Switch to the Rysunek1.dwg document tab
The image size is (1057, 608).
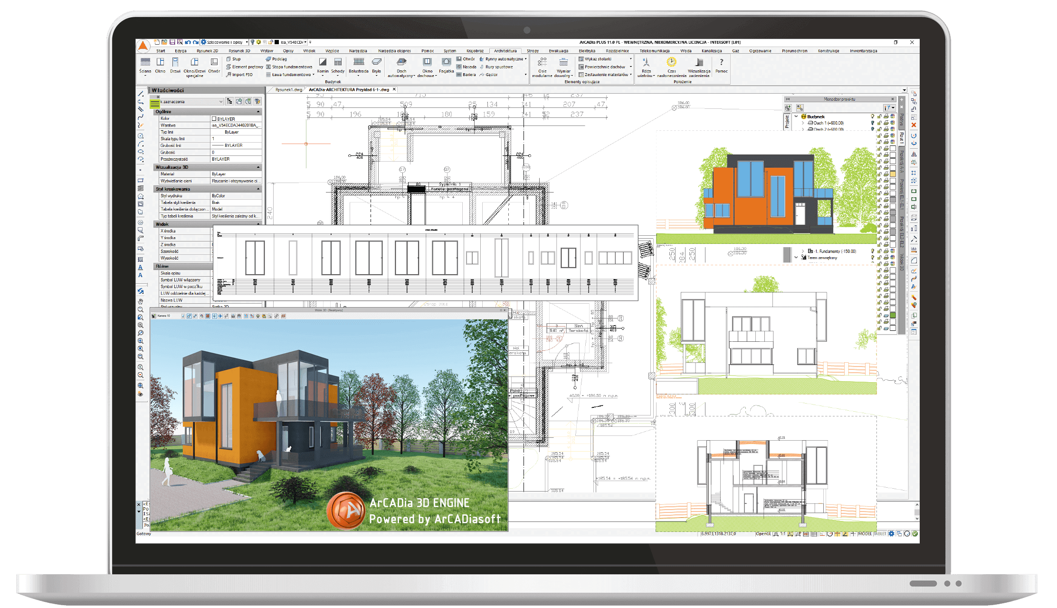pyautogui.click(x=288, y=89)
